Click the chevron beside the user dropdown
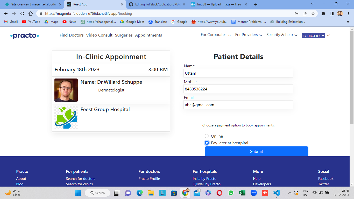Viewport: 354px width, 199px height. [x=328, y=35]
